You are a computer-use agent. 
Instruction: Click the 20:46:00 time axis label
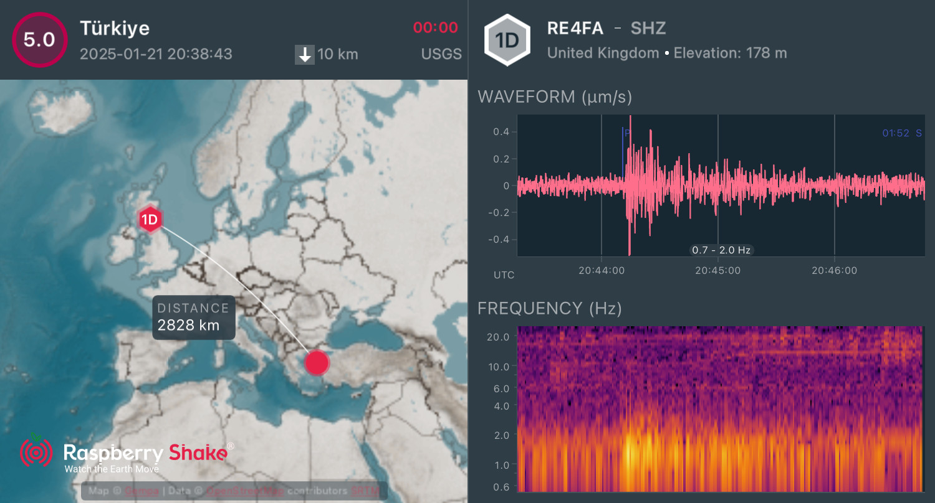[835, 271]
